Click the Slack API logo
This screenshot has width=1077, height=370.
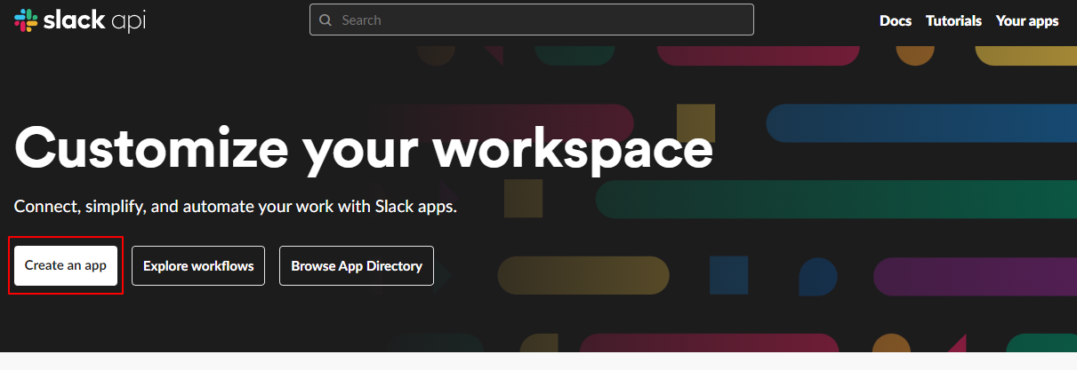(80, 20)
